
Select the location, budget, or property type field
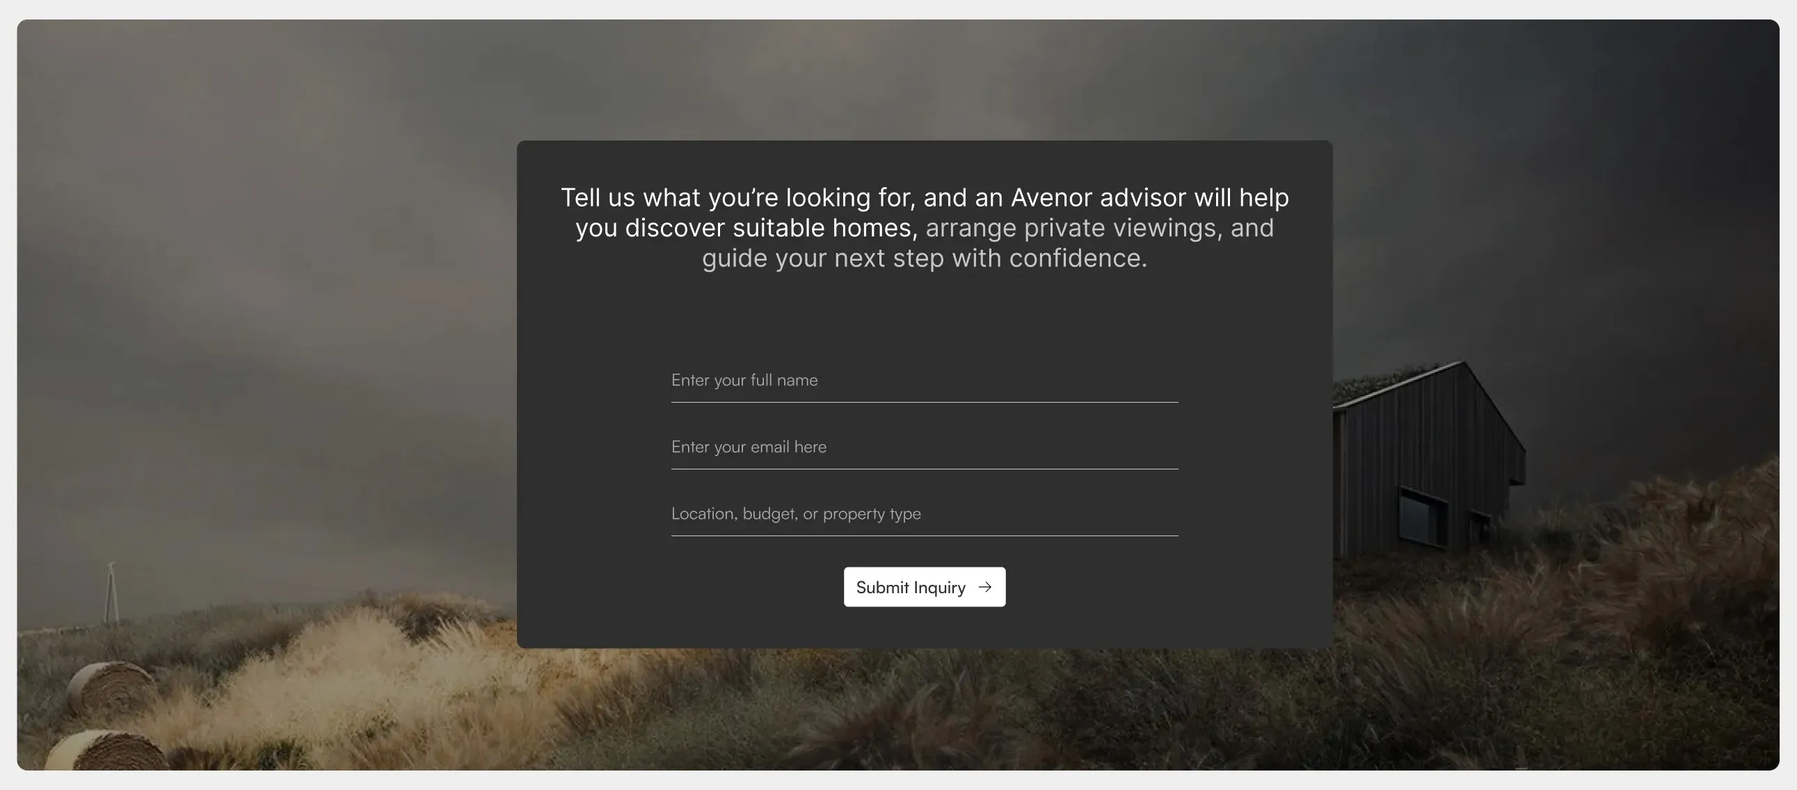pyautogui.click(x=925, y=514)
